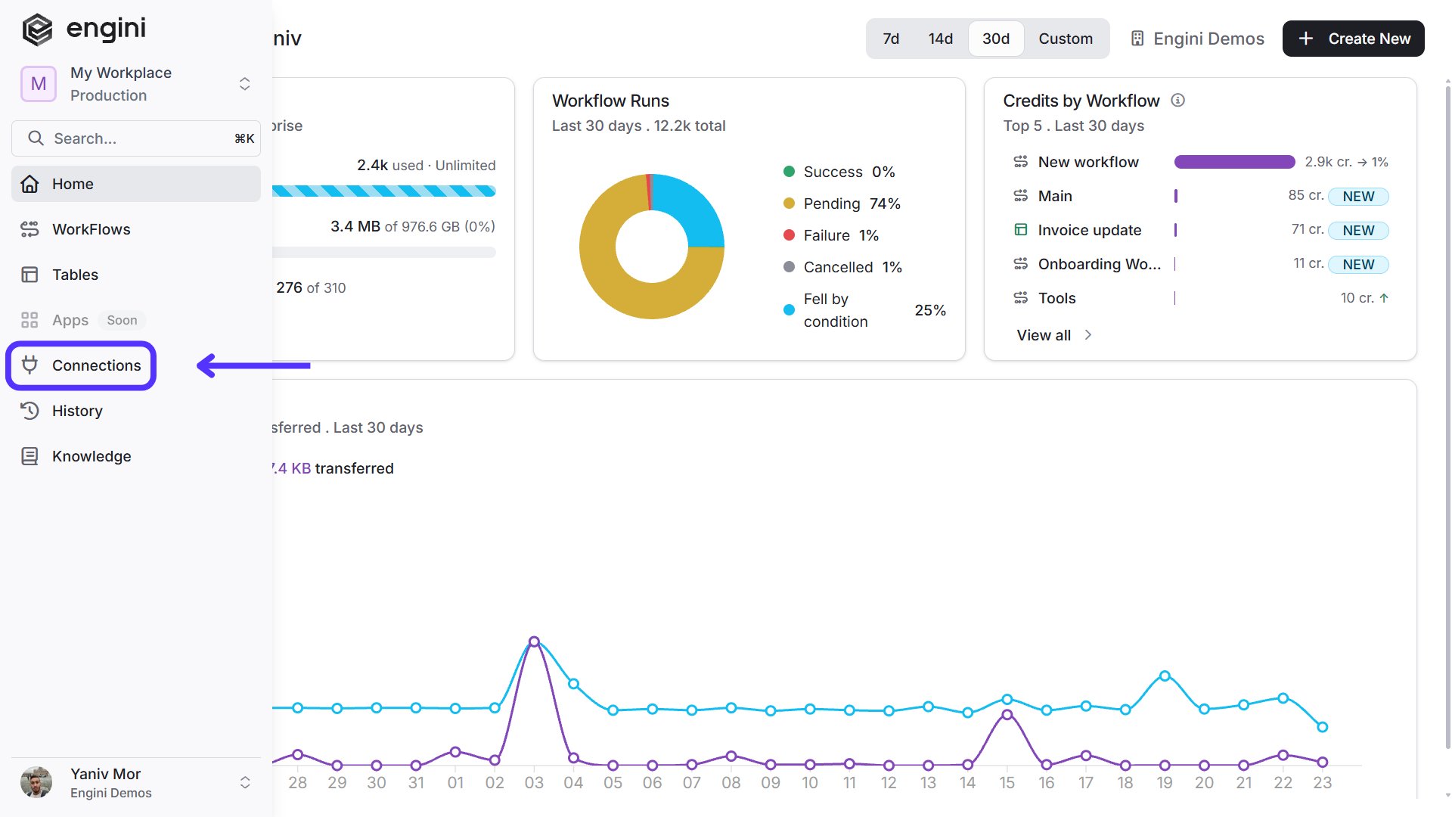
Task: Click the New workflow purple credit bar
Action: point(1234,162)
